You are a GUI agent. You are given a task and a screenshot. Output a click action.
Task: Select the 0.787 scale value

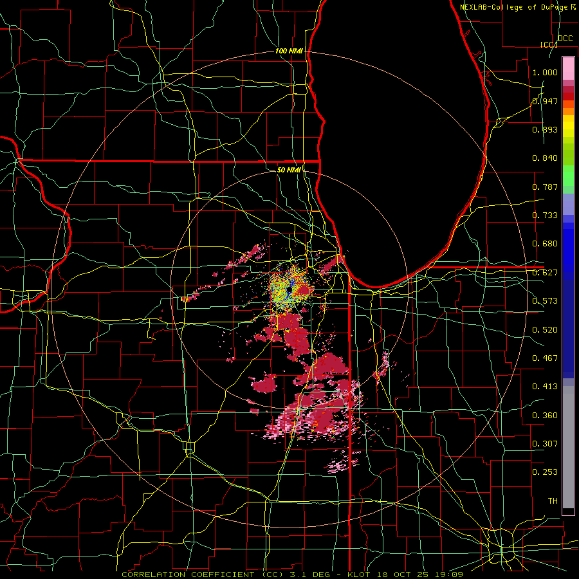pyautogui.click(x=545, y=187)
